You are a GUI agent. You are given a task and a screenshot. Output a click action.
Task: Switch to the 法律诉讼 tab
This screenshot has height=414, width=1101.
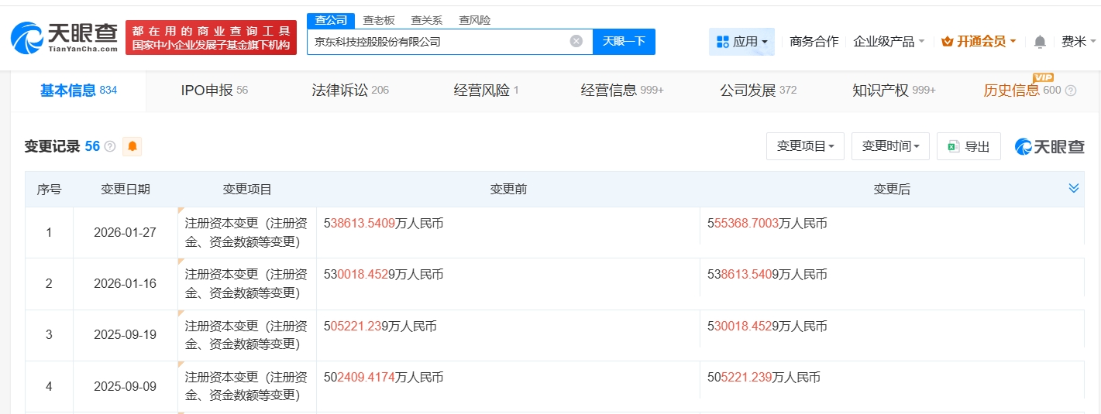349,91
